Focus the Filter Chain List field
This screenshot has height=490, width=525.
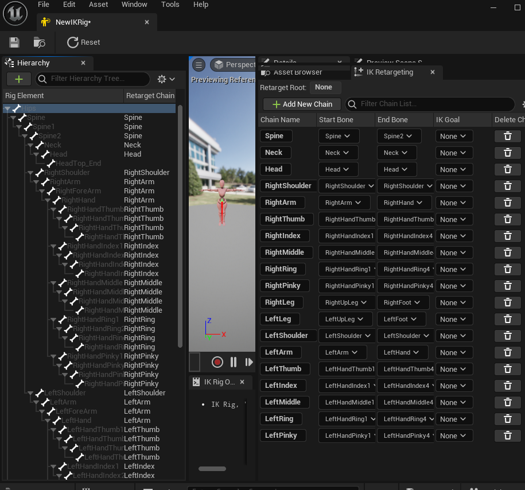coord(430,104)
